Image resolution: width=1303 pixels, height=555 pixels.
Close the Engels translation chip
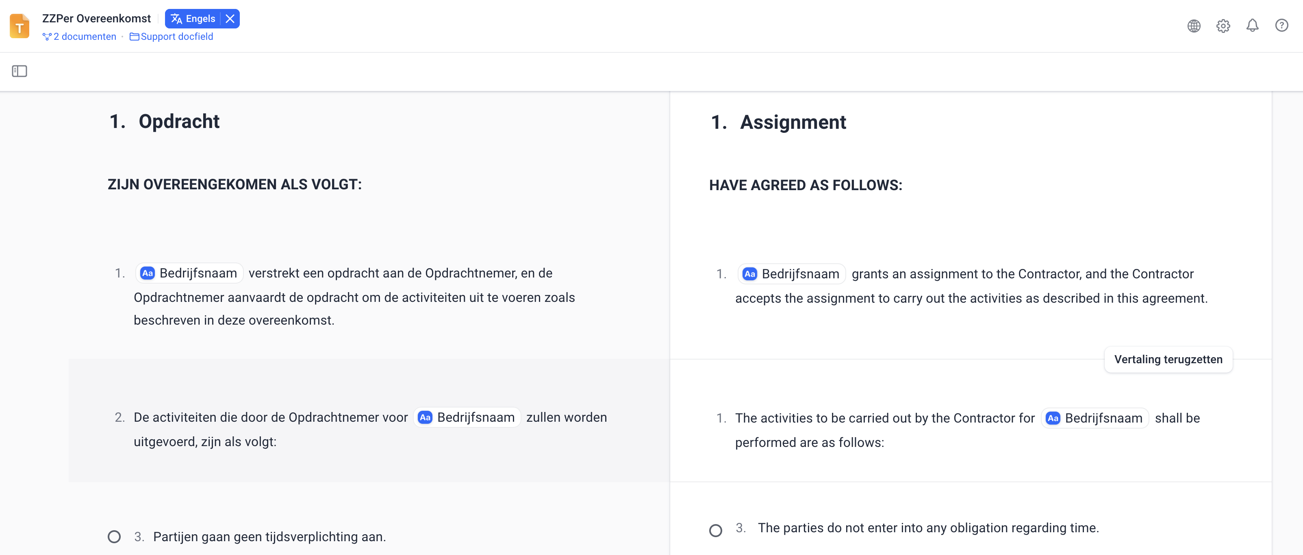230,19
